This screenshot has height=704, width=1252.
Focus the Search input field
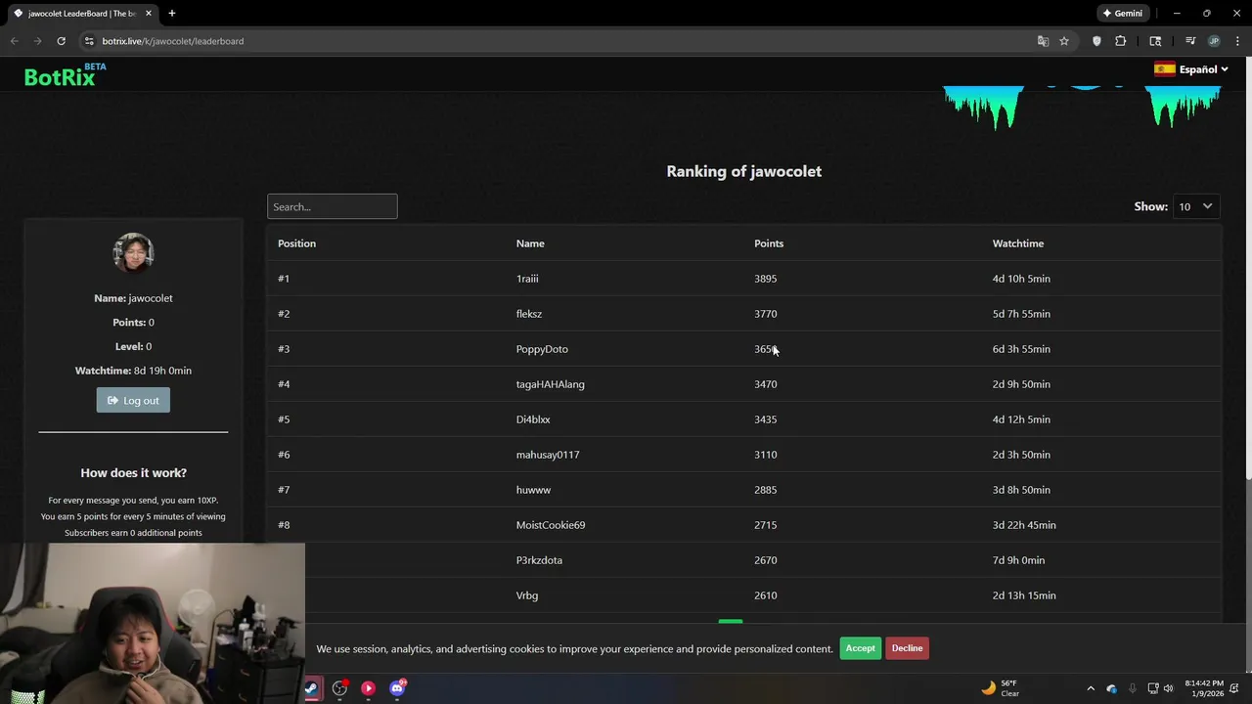[x=332, y=206]
